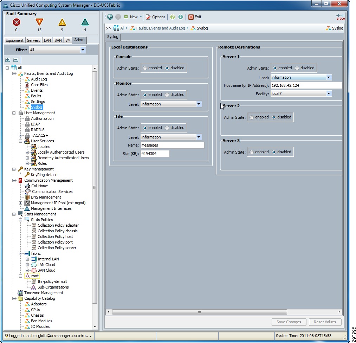Click the Save Changes button
The image size is (356, 343).
[289, 322]
